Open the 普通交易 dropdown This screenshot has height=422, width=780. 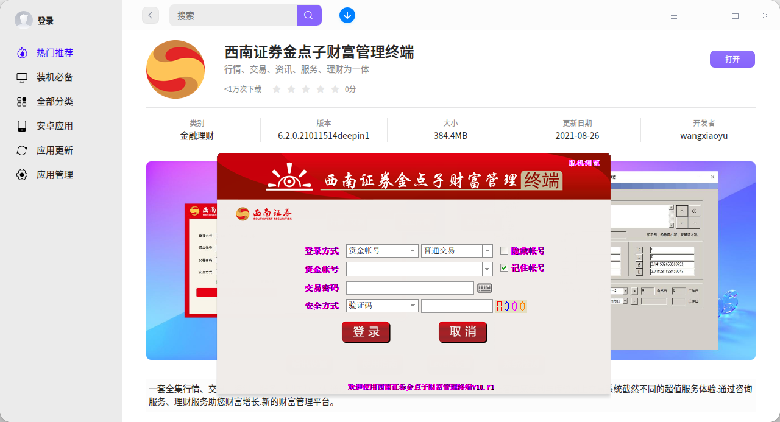(487, 250)
